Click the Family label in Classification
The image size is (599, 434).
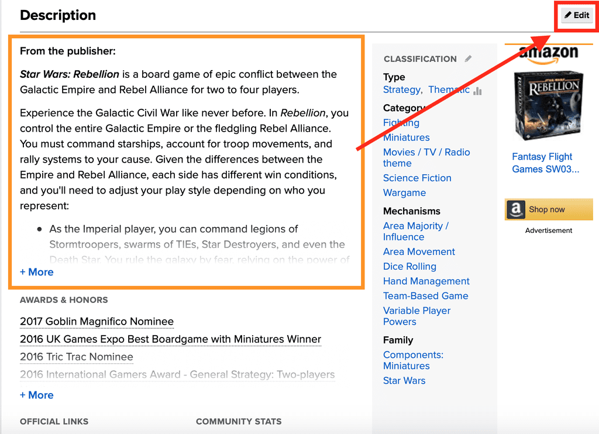398,340
